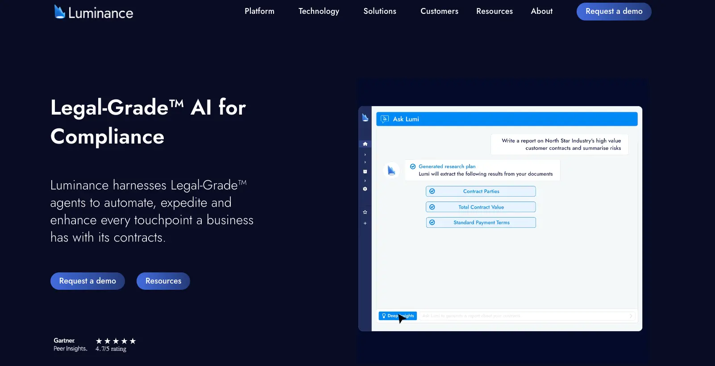The width and height of the screenshot is (715, 366).
Task: Select the Standard Payment Terms result item
Action: (481, 222)
